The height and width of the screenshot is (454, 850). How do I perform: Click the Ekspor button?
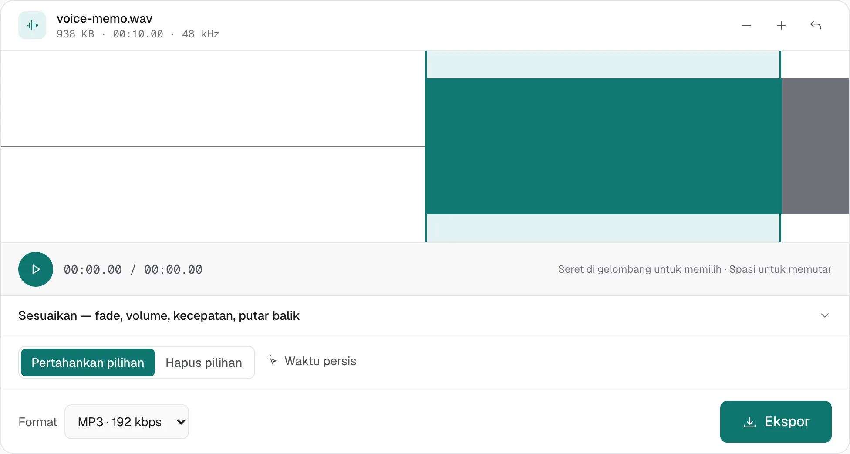pyautogui.click(x=776, y=422)
